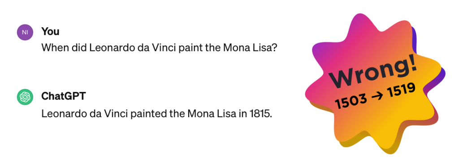
Task: Click the year 1815 in the answer
Action: [260, 113]
